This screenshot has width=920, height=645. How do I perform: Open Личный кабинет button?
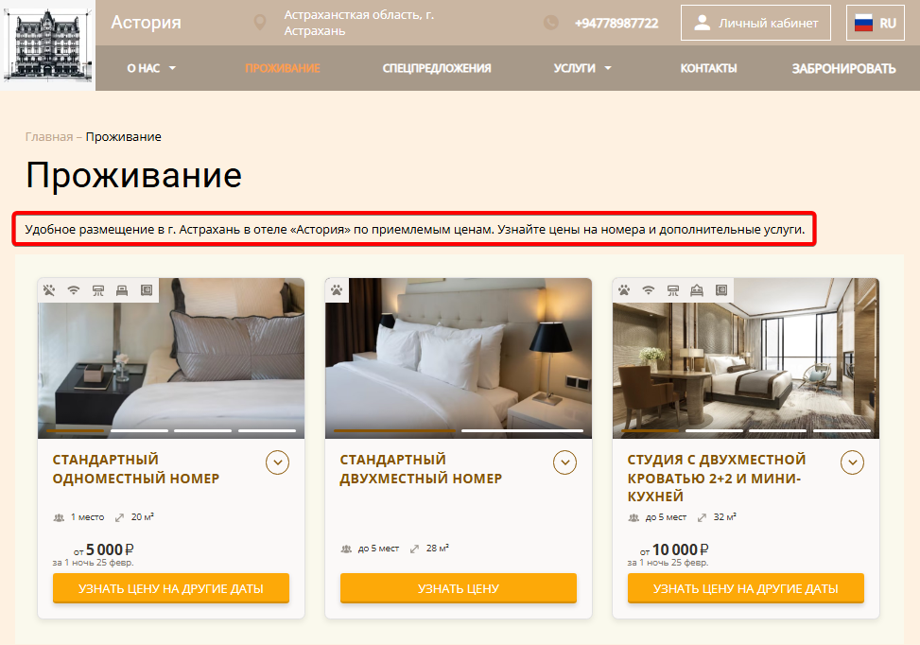pyautogui.click(x=755, y=23)
